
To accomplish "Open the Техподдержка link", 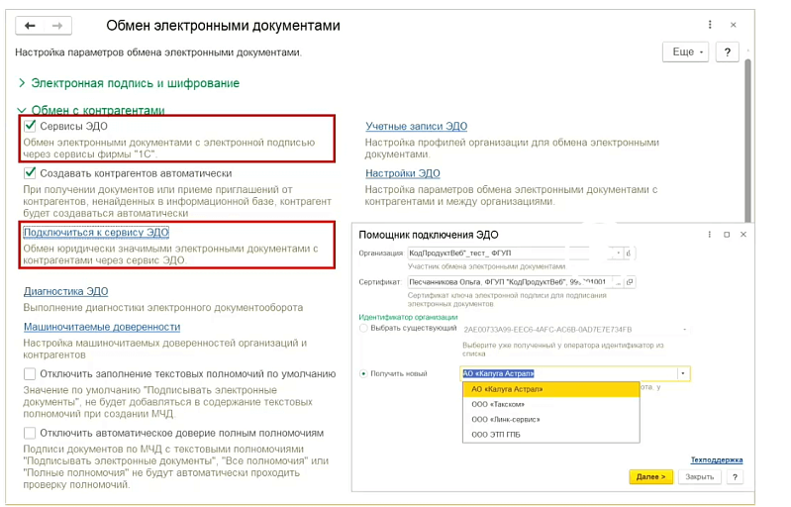I will (x=717, y=460).
